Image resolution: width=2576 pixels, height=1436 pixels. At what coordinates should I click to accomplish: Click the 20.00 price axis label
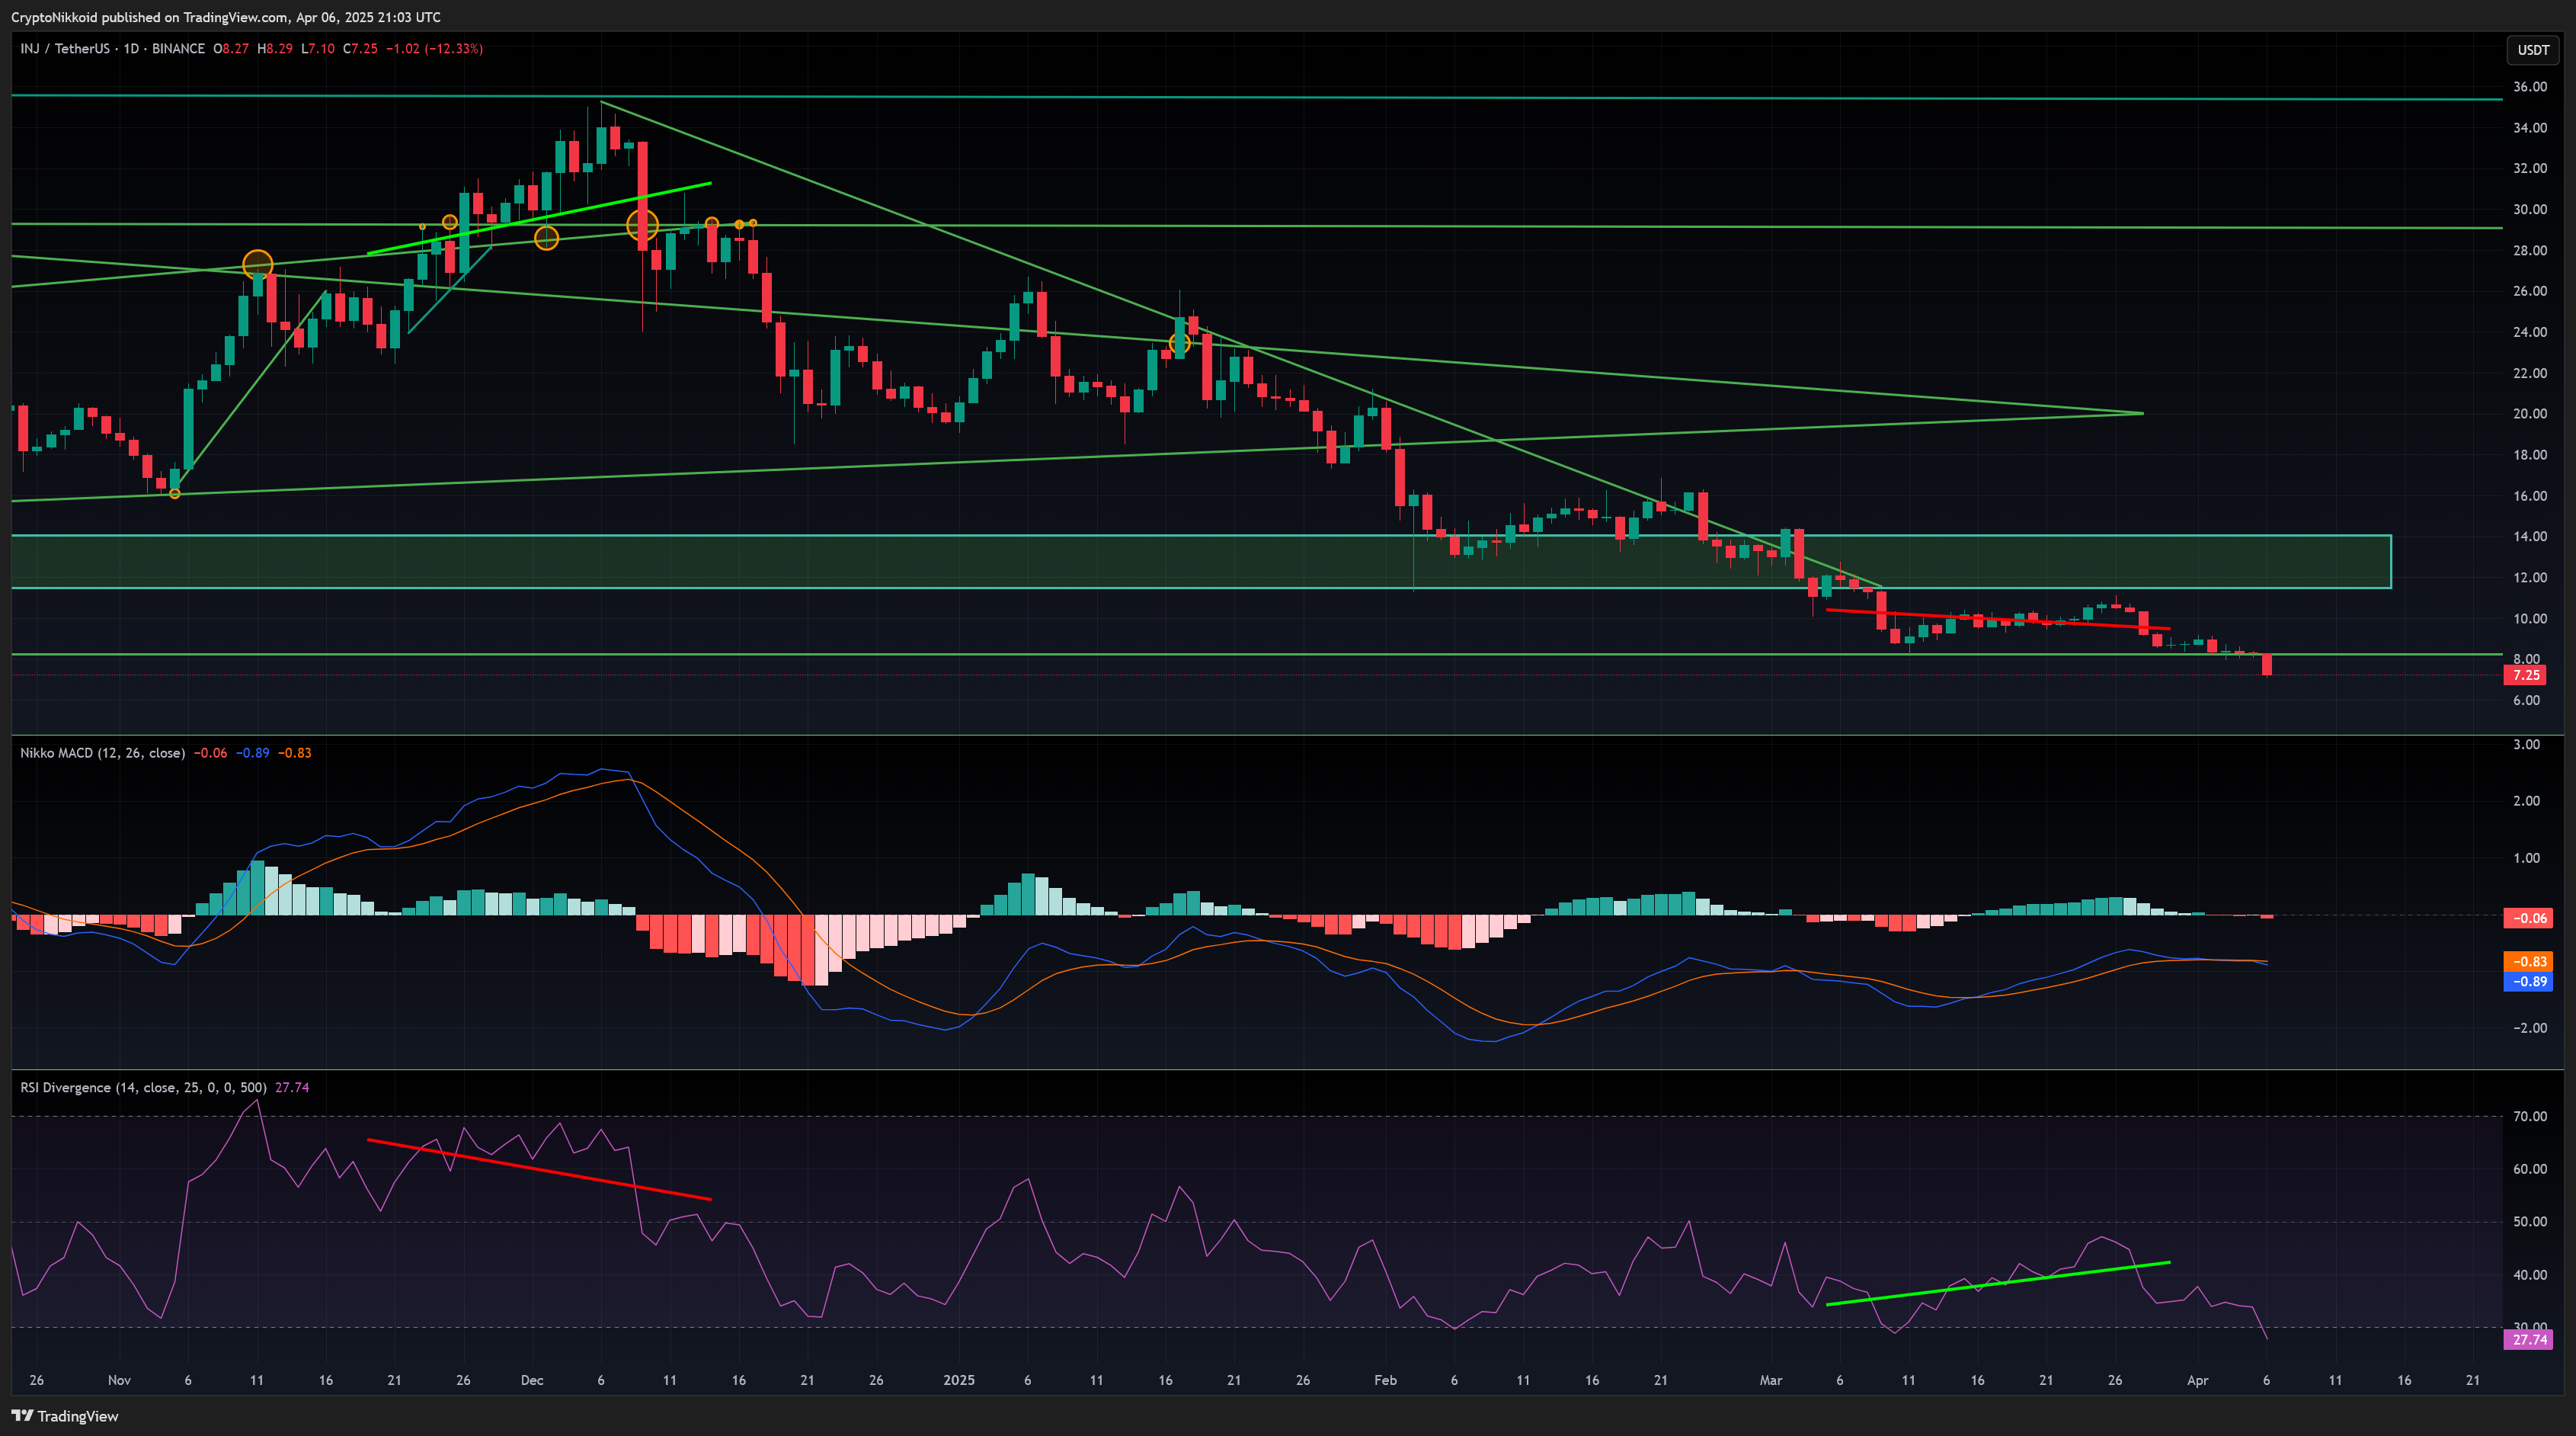click(2530, 413)
